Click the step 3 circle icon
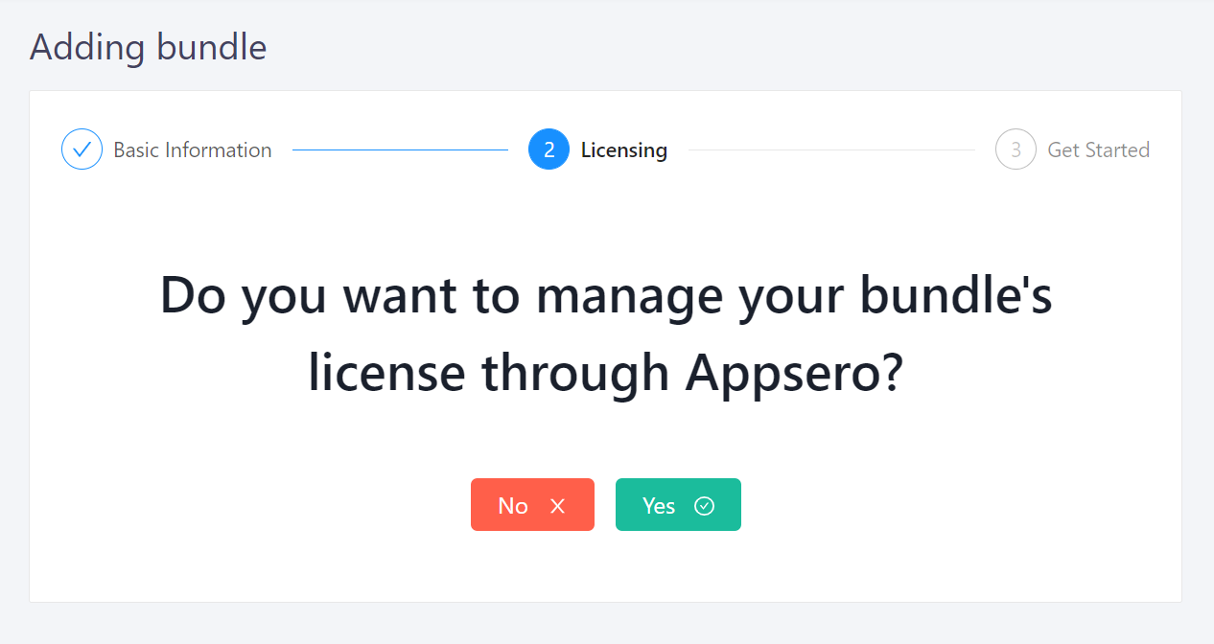The image size is (1214, 644). (x=1016, y=149)
